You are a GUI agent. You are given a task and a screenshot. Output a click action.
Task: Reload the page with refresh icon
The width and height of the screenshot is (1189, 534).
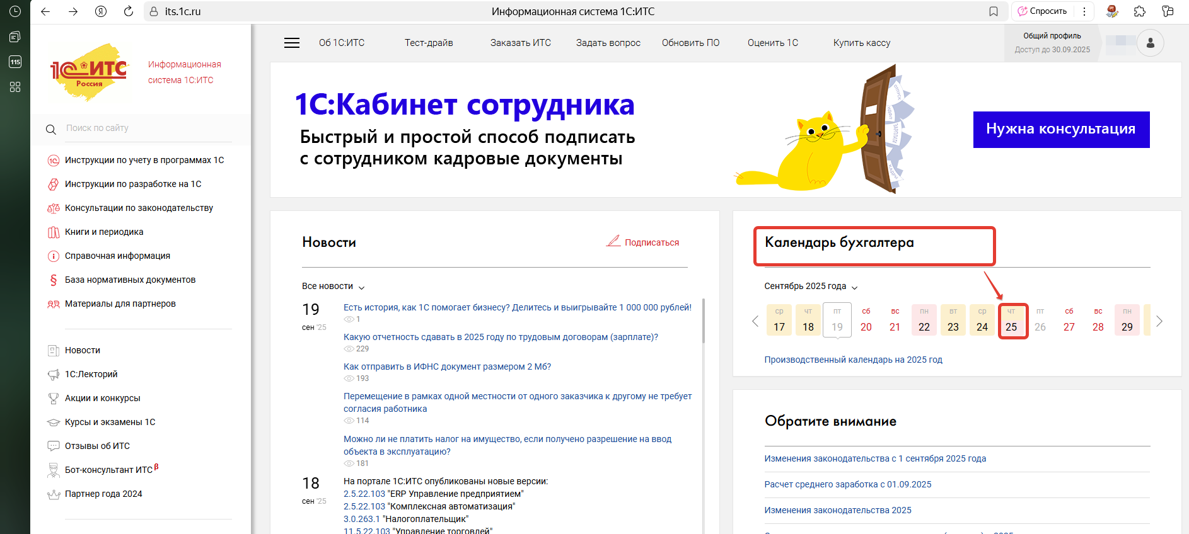click(x=129, y=11)
